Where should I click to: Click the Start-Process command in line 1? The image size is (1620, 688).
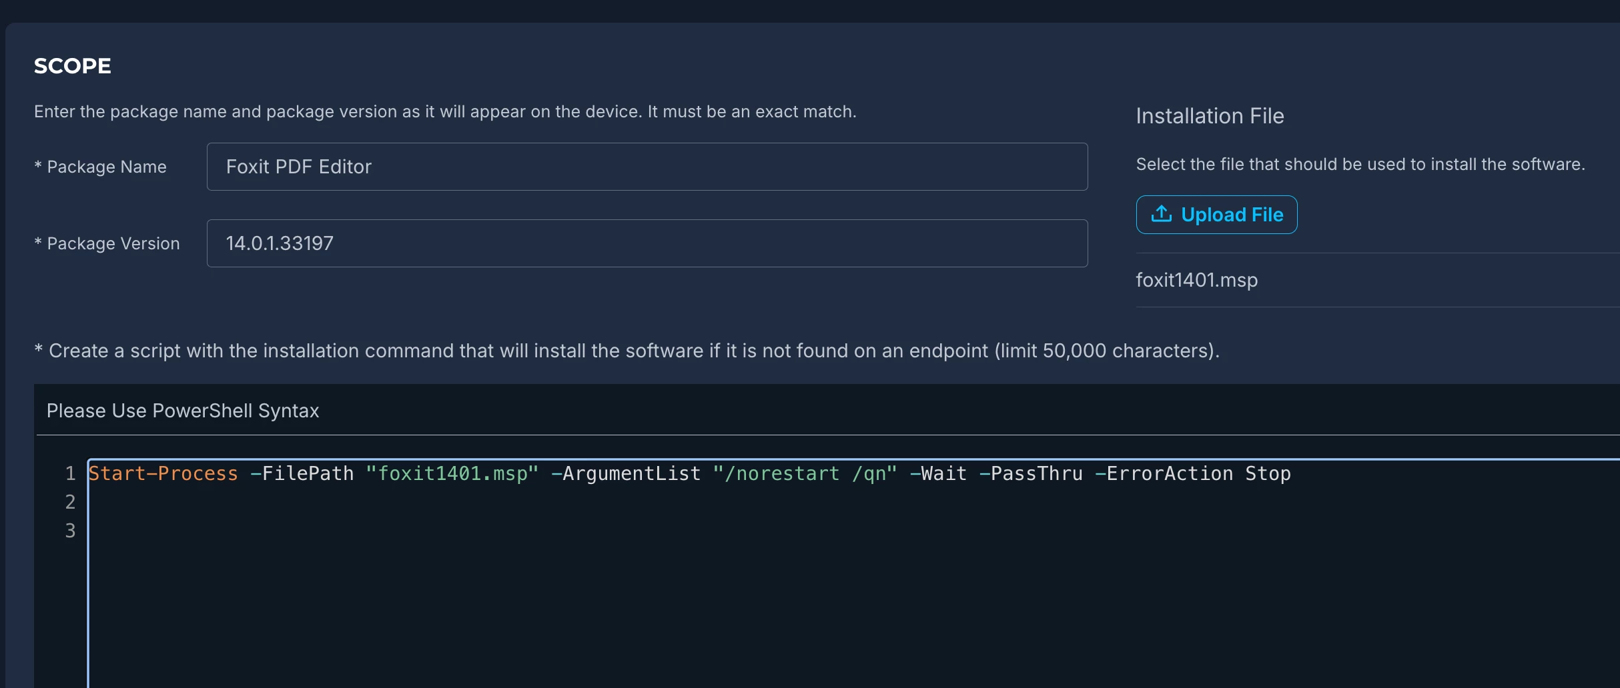tap(163, 473)
